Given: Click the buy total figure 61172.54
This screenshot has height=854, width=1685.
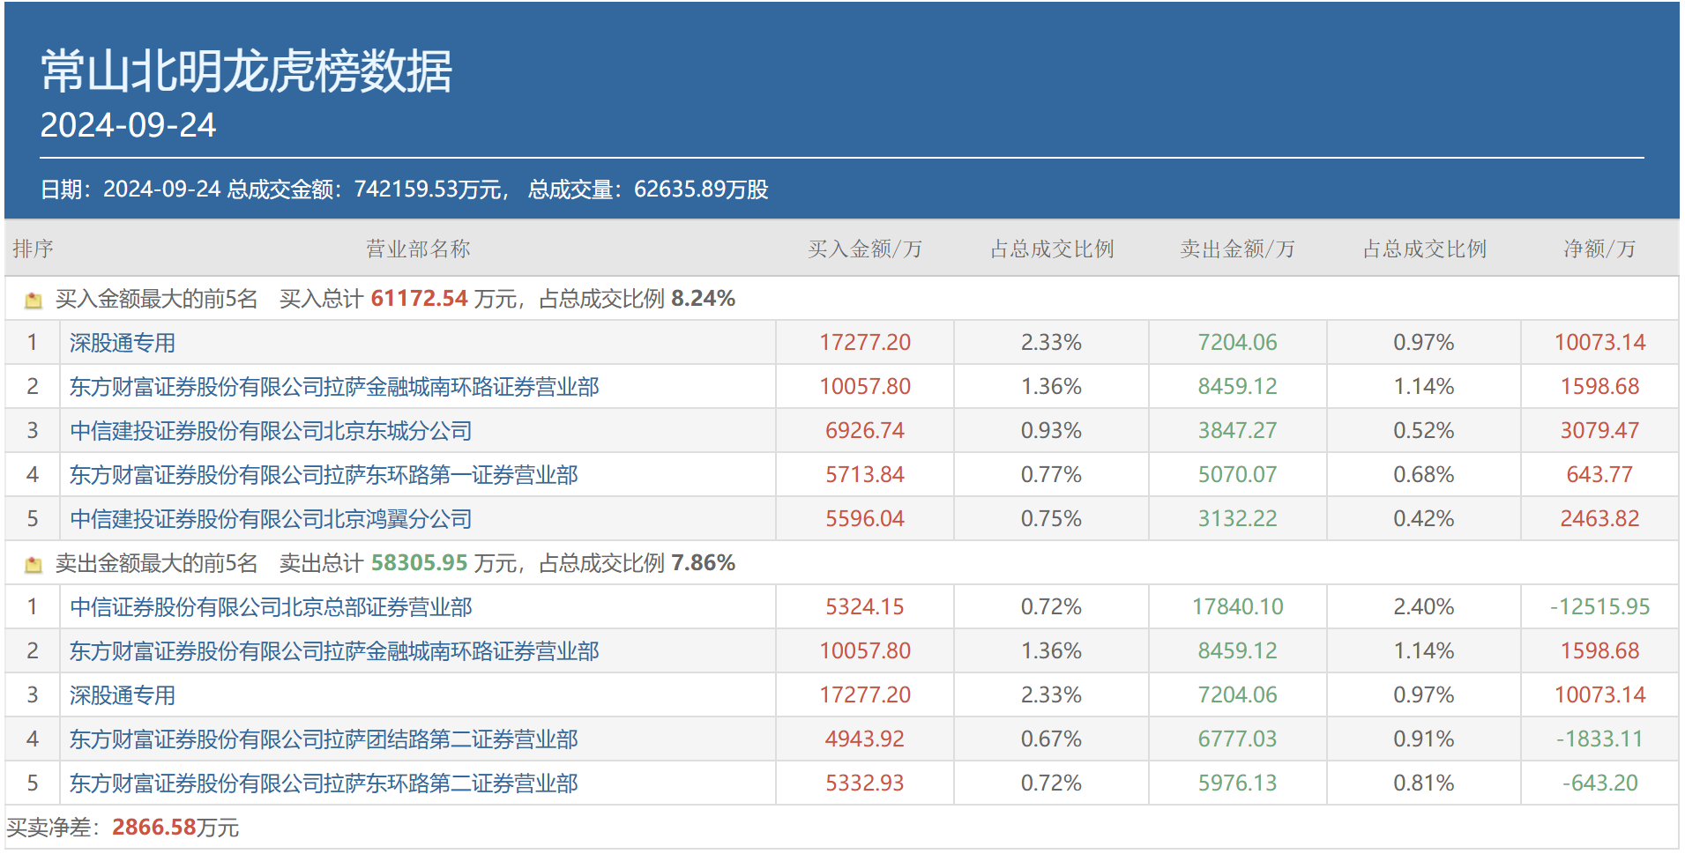Looking at the screenshot, I should pyautogui.click(x=419, y=299).
